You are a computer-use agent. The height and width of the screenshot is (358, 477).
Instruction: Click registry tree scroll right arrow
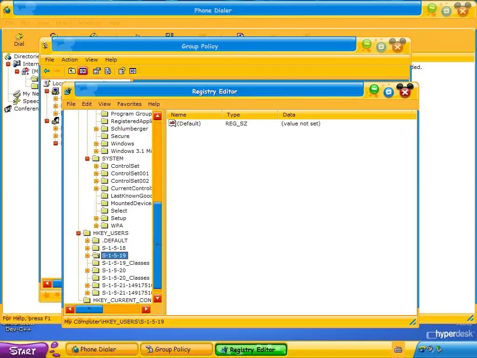tap(146, 309)
